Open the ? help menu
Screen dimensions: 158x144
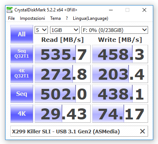click(67, 18)
